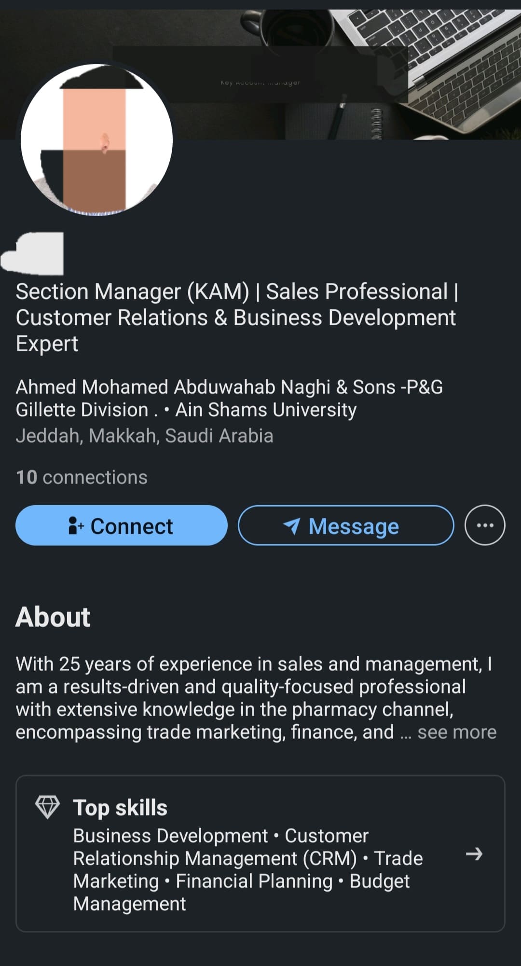The height and width of the screenshot is (966, 521).
Task: Tap the Connect button label
Action: coord(131,526)
